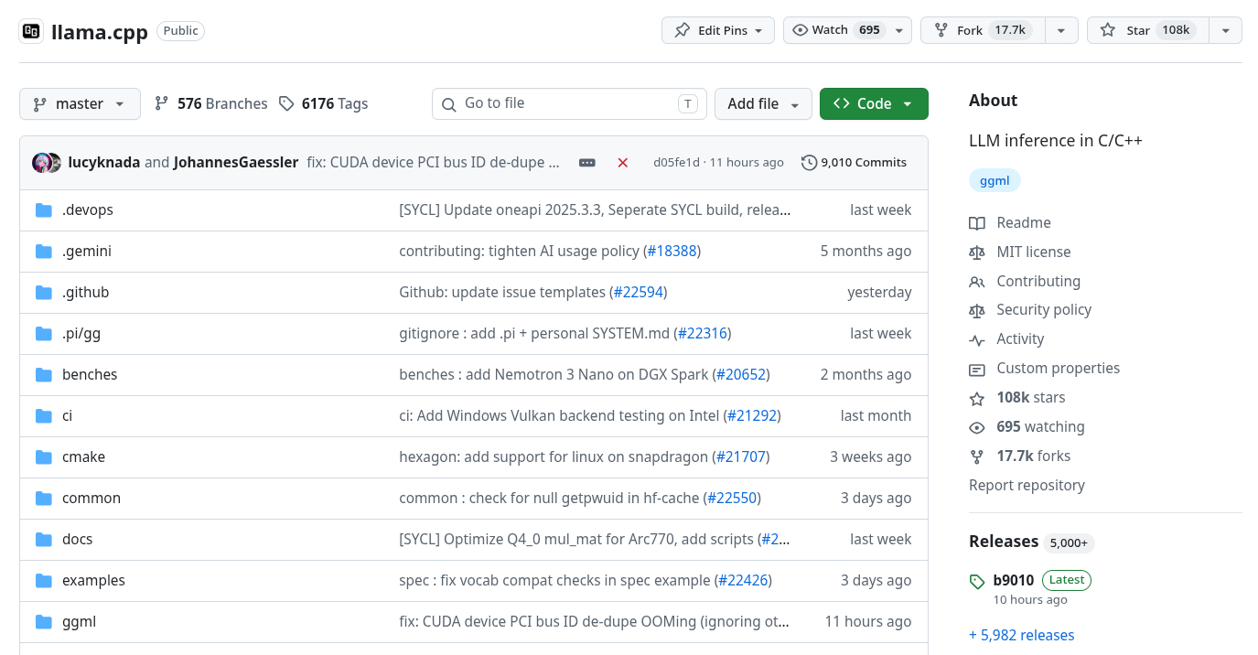Open the common folder icon
Viewport: 1258px width, 655px height.
(43, 499)
